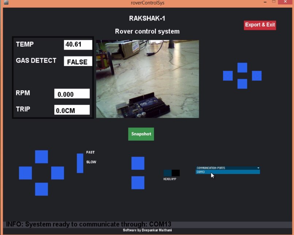The width and height of the screenshot is (294, 235).
Task: Click the Export & Exit button
Action: click(260, 25)
